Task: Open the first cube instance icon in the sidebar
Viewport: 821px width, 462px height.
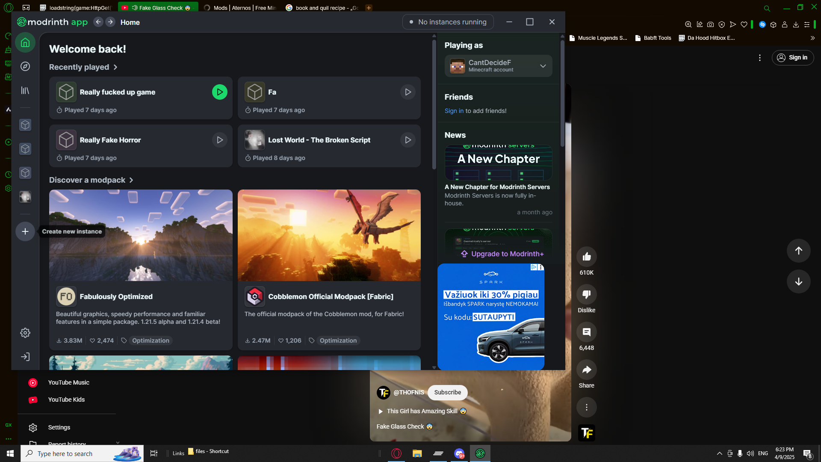Action: [x=25, y=125]
